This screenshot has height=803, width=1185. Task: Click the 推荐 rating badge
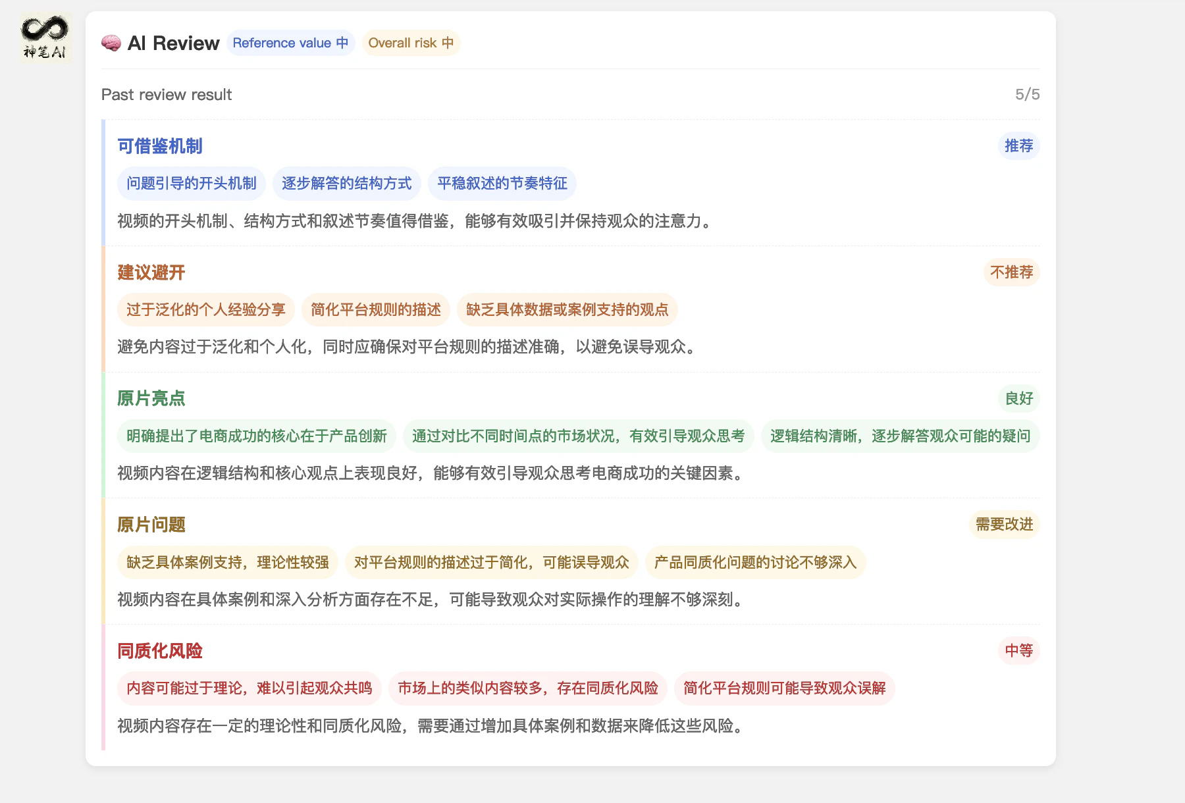click(x=1018, y=145)
